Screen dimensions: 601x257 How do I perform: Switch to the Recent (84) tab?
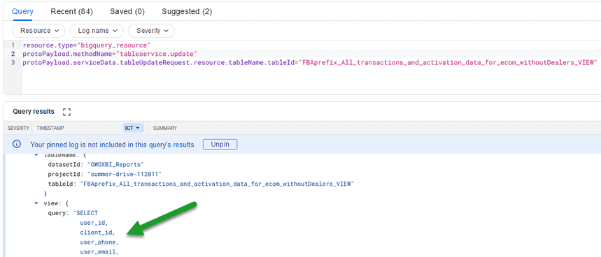coord(71,11)
